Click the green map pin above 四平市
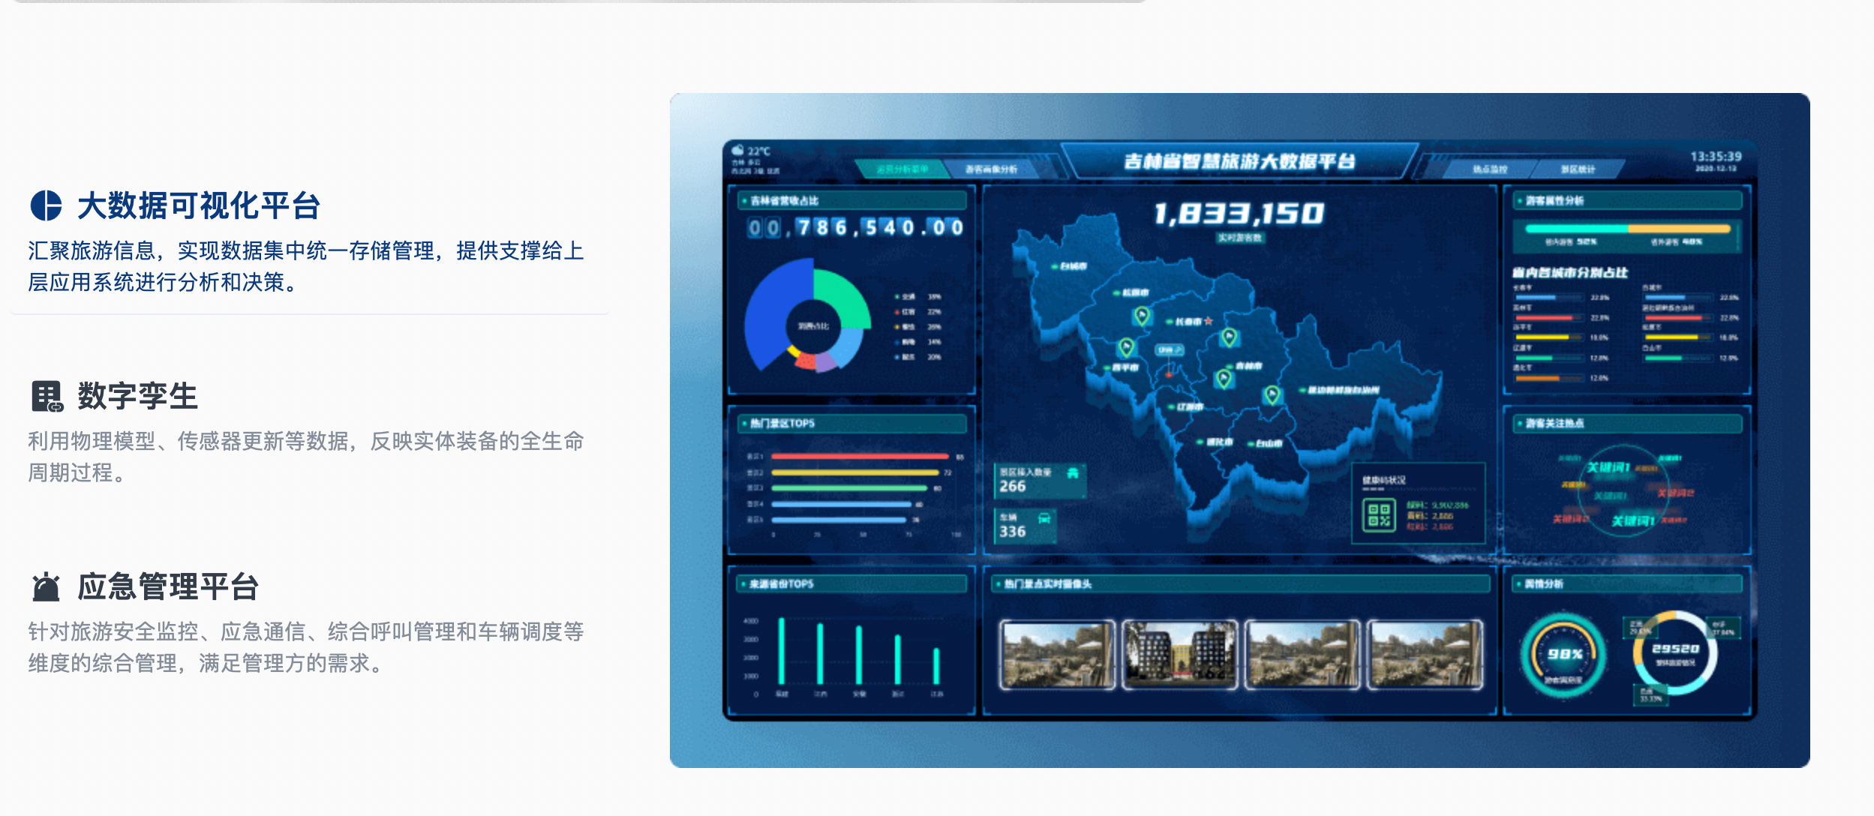Viewport: 1874px width, 816px height. click(1125, 347)
